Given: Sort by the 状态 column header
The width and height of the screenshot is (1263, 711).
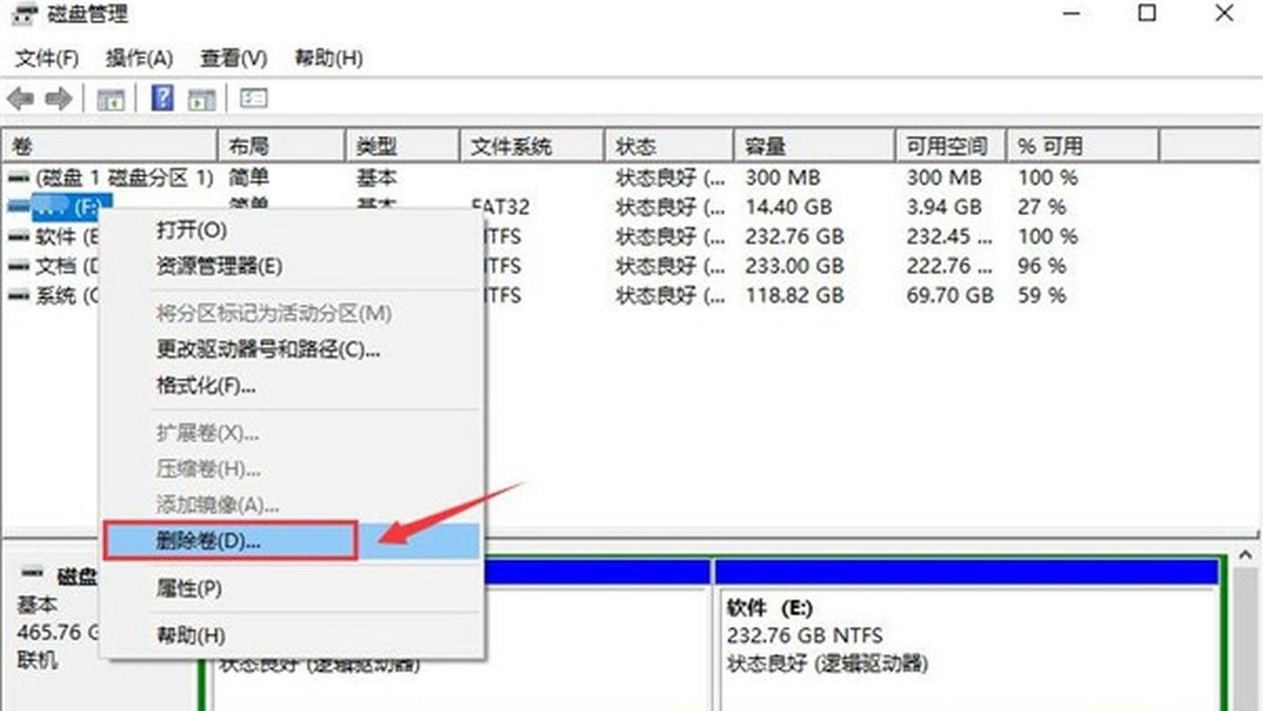Looking at the screenshot, I should click(669, 146).
